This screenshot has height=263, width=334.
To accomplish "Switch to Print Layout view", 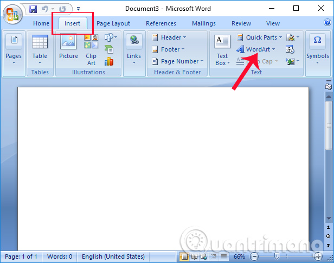I will click(x=184, y=257).
